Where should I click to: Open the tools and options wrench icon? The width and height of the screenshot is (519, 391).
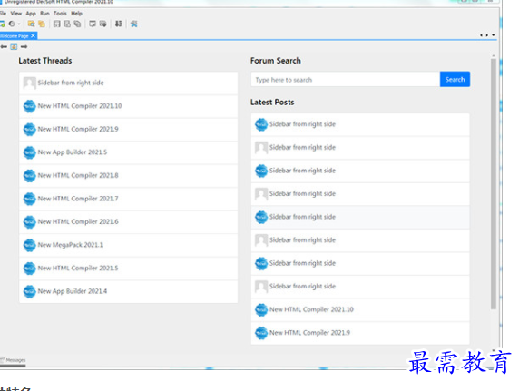click(x=133, y=24)
